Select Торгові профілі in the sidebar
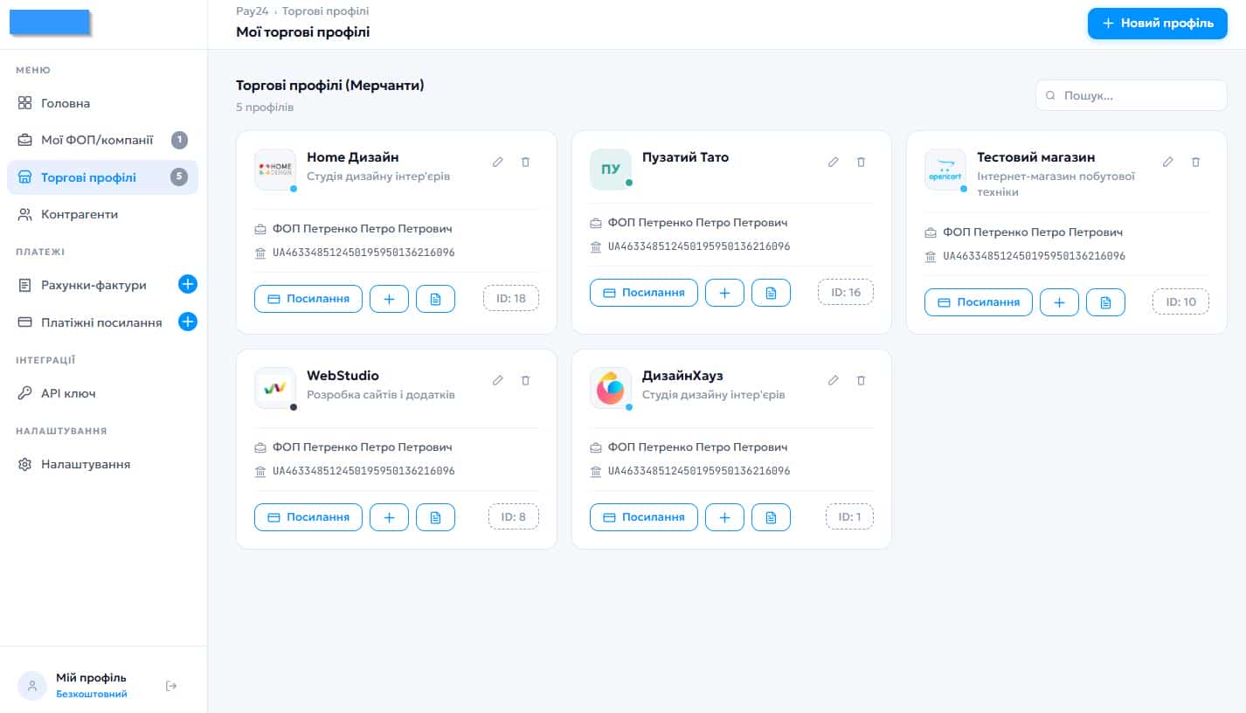The width and height of the screenshot is (1246, 713). click(x=103, y=177)
